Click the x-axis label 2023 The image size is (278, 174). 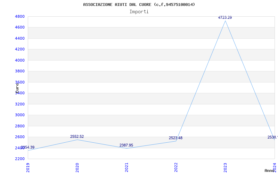point(225,167)
